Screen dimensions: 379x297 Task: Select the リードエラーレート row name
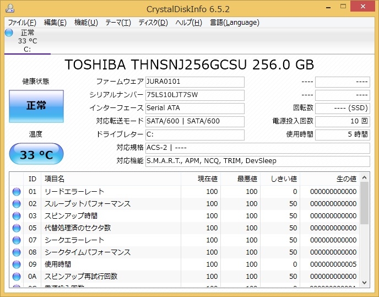74,192
